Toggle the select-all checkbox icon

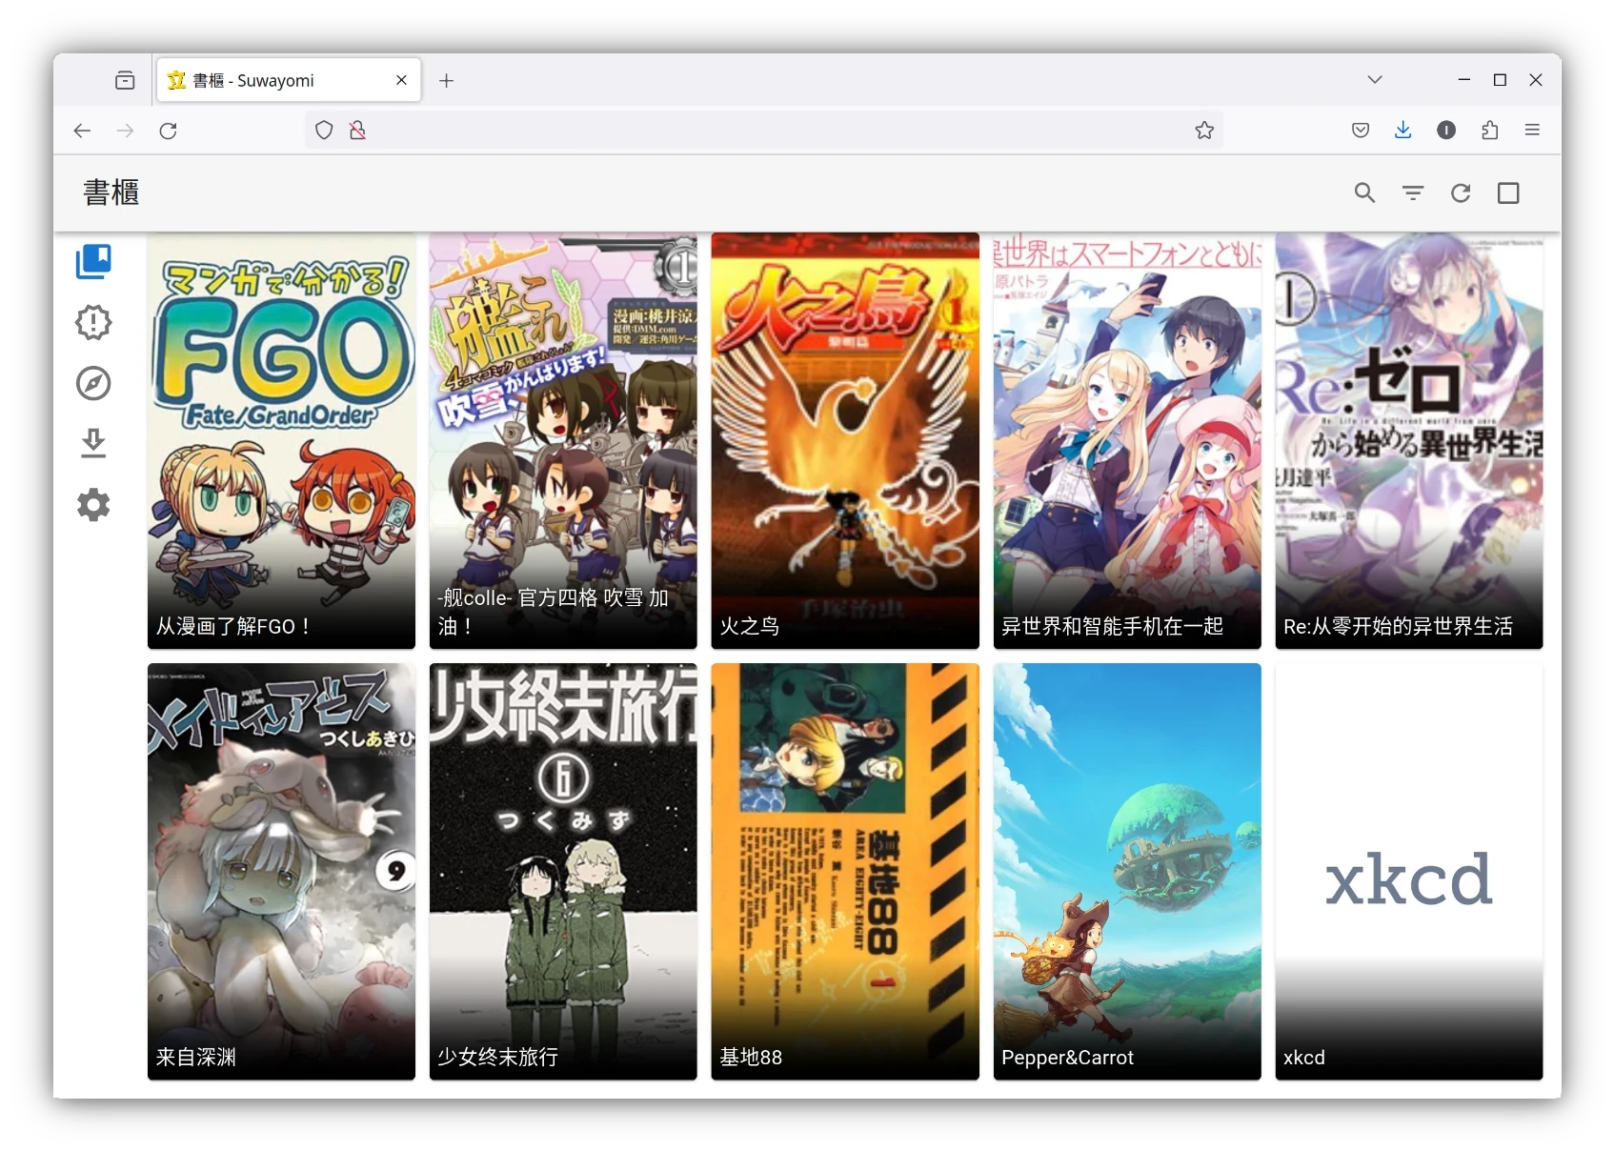coord(1507,193)
